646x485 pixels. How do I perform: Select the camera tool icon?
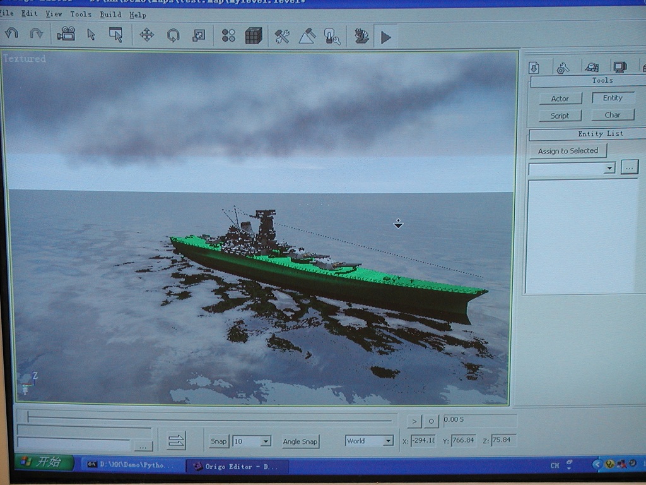click(x=66, y=34)
